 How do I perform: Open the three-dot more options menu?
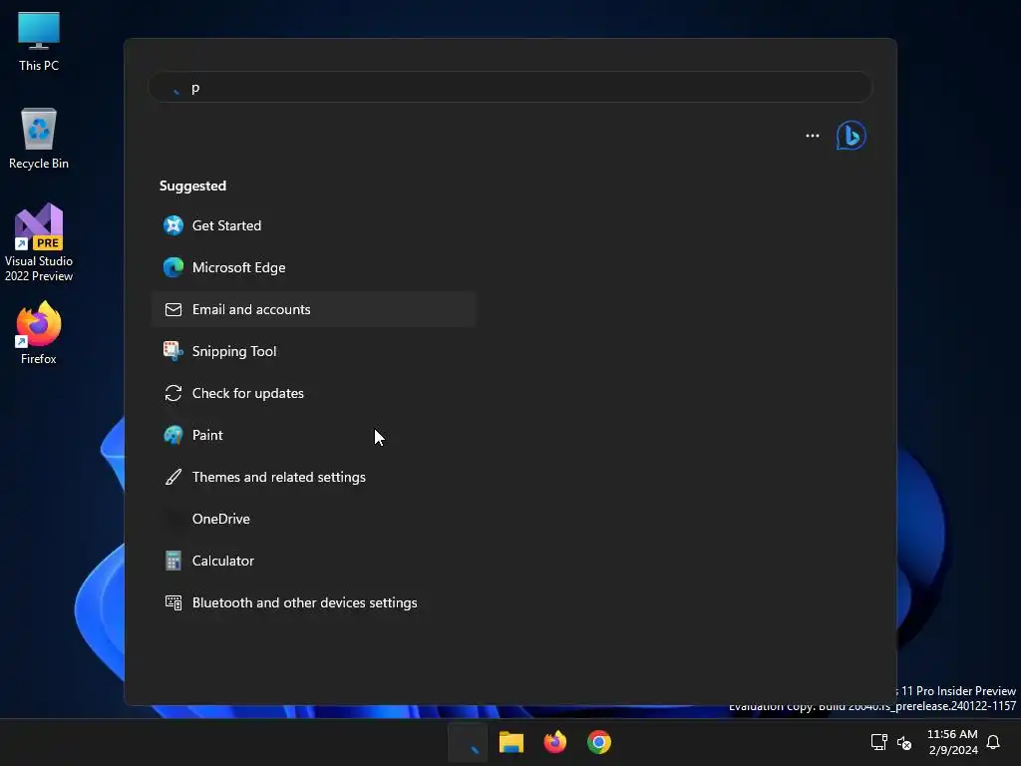pyautogui.click(x=812, y=136)
